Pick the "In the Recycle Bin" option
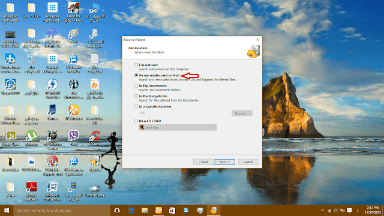 pos(136,96)
